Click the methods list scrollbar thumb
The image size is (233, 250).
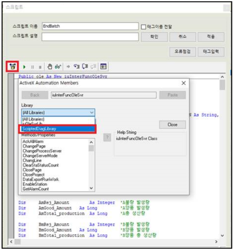pyautogui.click(x=91, y=148)
